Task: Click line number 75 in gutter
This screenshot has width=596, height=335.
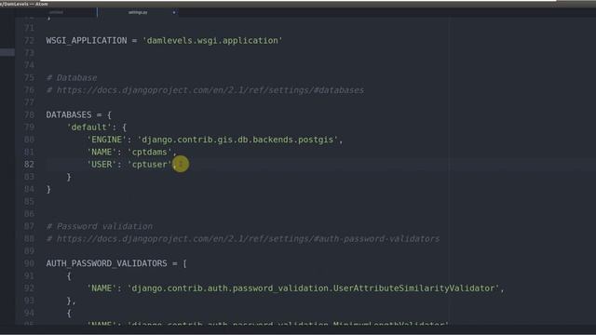Action: tap(29, 78)
